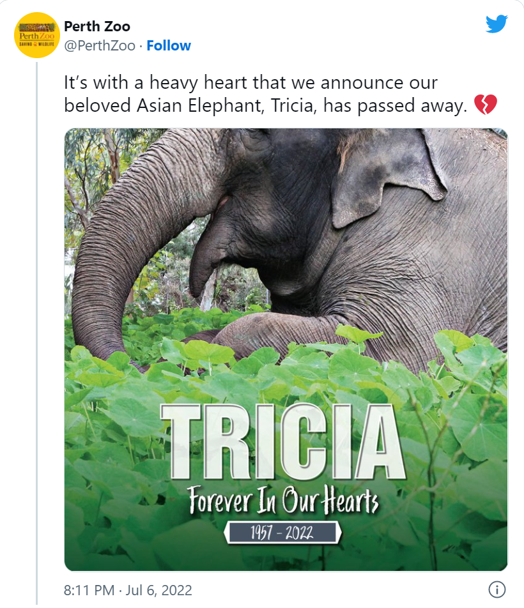This screenshot has height=608, width=524.
Task: Follow the Perth Zoo account
Action: pos(169,46)
